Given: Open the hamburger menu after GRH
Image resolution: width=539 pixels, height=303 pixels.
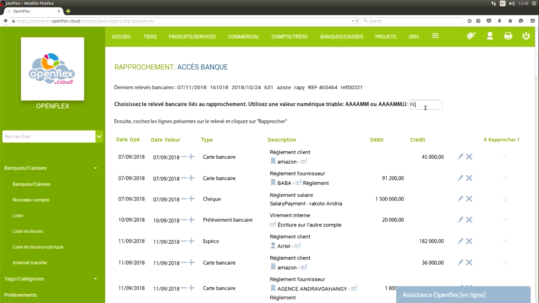Looking at the screenshot, I should click(x=435, y=36).
